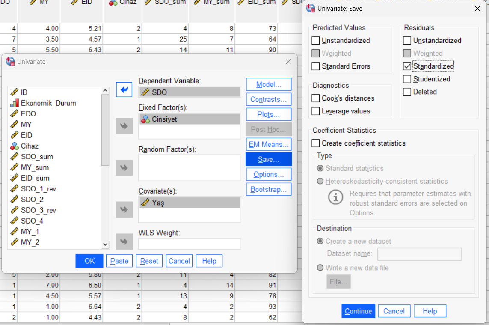Open the Bootstrap... options
This screenshot has height=325, width=489.
268,189
